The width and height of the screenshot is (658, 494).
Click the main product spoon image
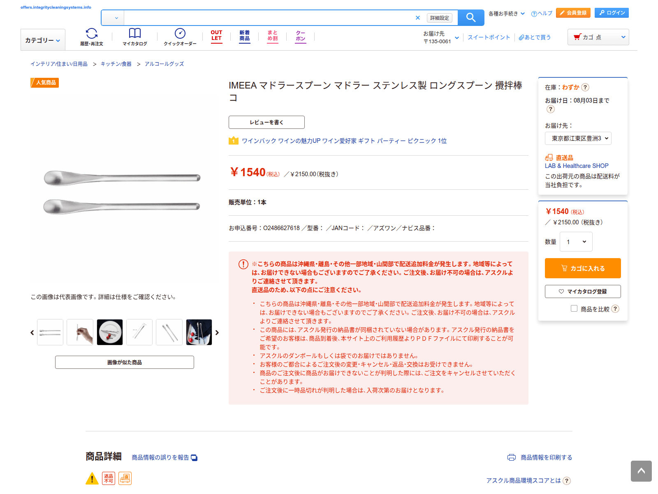point(122,192)
